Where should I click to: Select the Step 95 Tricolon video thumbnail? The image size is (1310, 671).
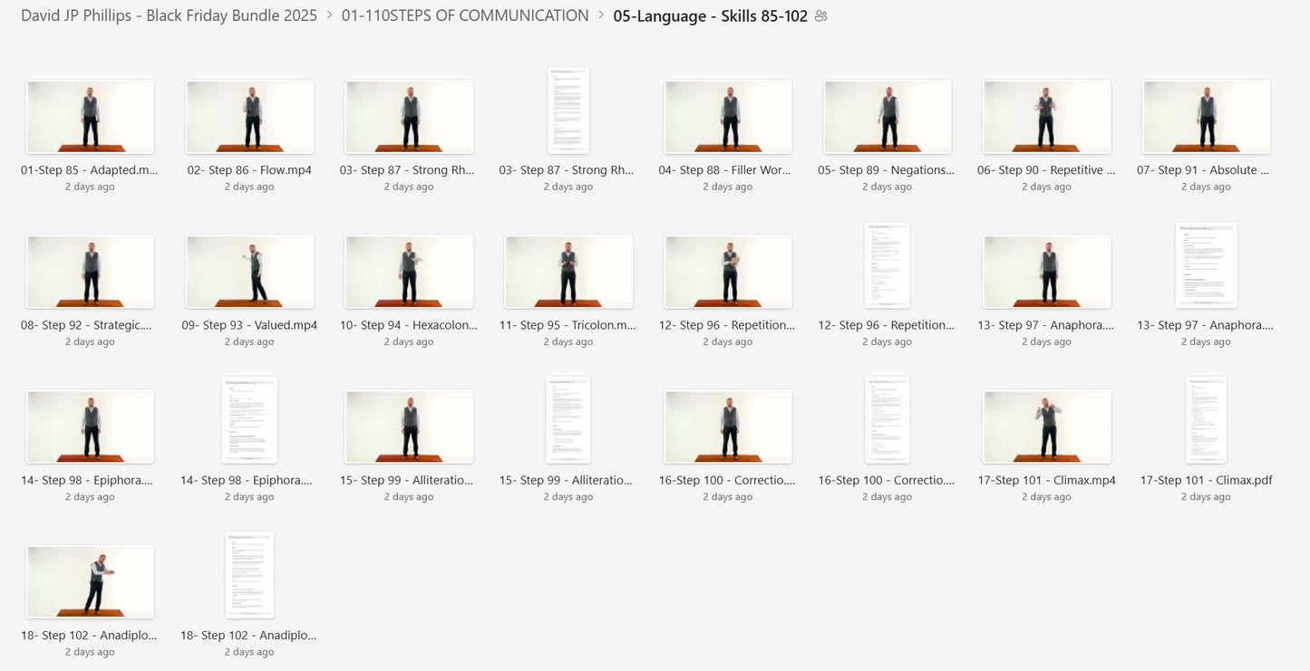pyautogui.click(x=568, y=272)
